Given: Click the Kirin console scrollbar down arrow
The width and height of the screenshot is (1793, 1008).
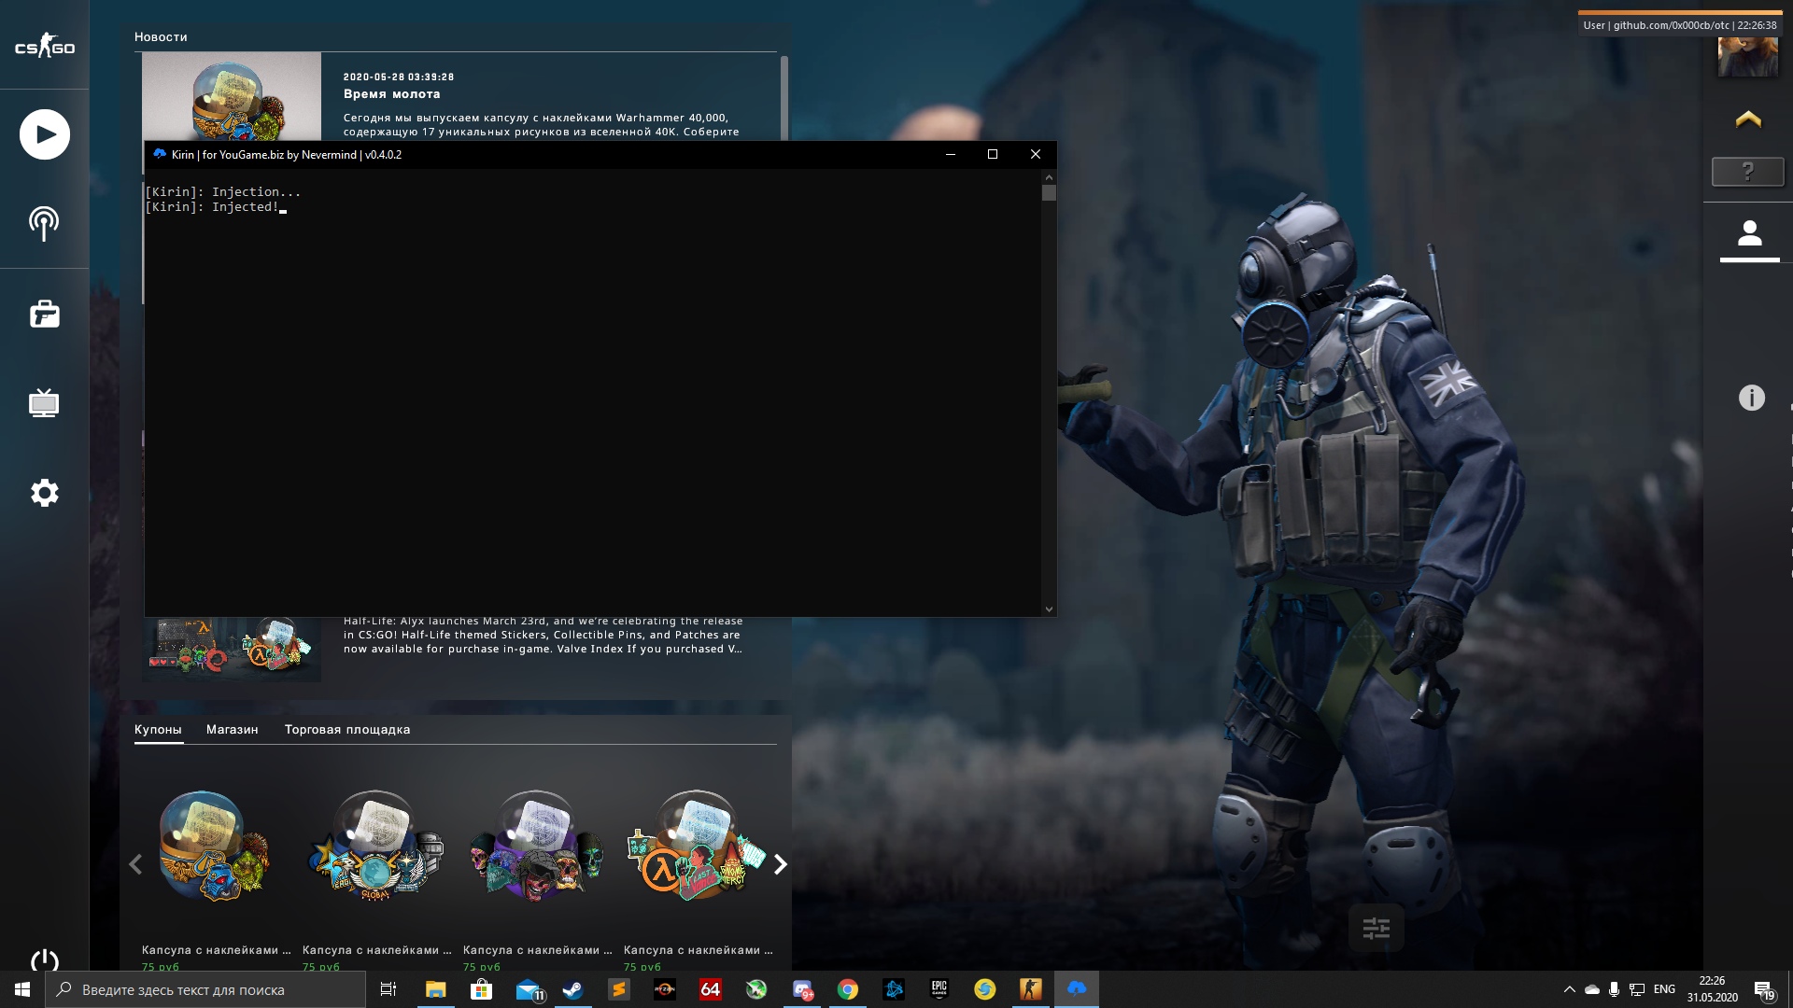Looking at the screenshot, I should pyautogui.click(x=1049, y=609).
